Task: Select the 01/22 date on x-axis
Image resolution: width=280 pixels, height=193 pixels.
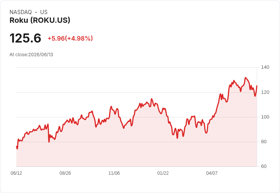Action: tap(163, 173)
